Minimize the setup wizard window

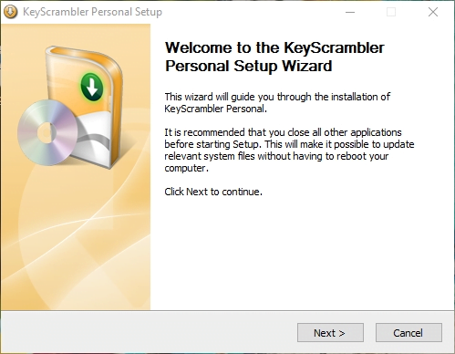[x=350, y=12]
